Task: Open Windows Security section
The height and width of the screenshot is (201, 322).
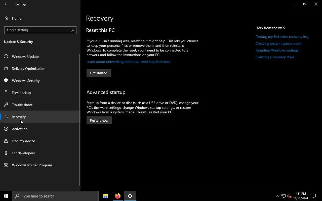Action: click(40, 81)
